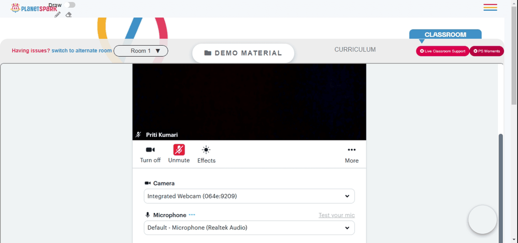Viewport: 518px width, 243px height.
Task: Open the hamburger menu at top right
Action: 490,8
